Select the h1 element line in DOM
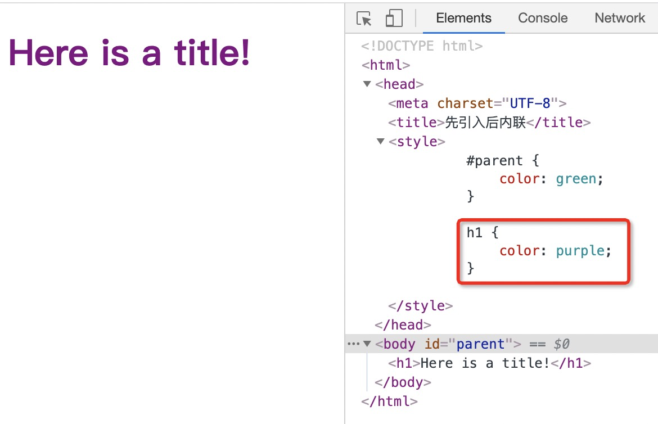Viewport: 658px width, 424px height. tap(489, 363)
